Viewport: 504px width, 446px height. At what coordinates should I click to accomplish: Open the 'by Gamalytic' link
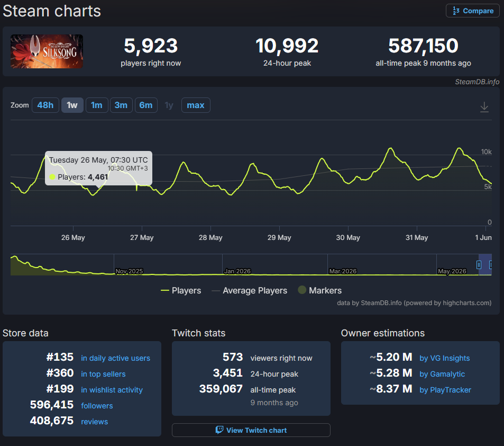(x=442, y=374)
